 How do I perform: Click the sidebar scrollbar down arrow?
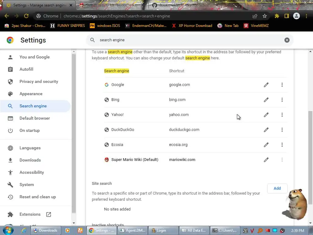coord(74,223)
